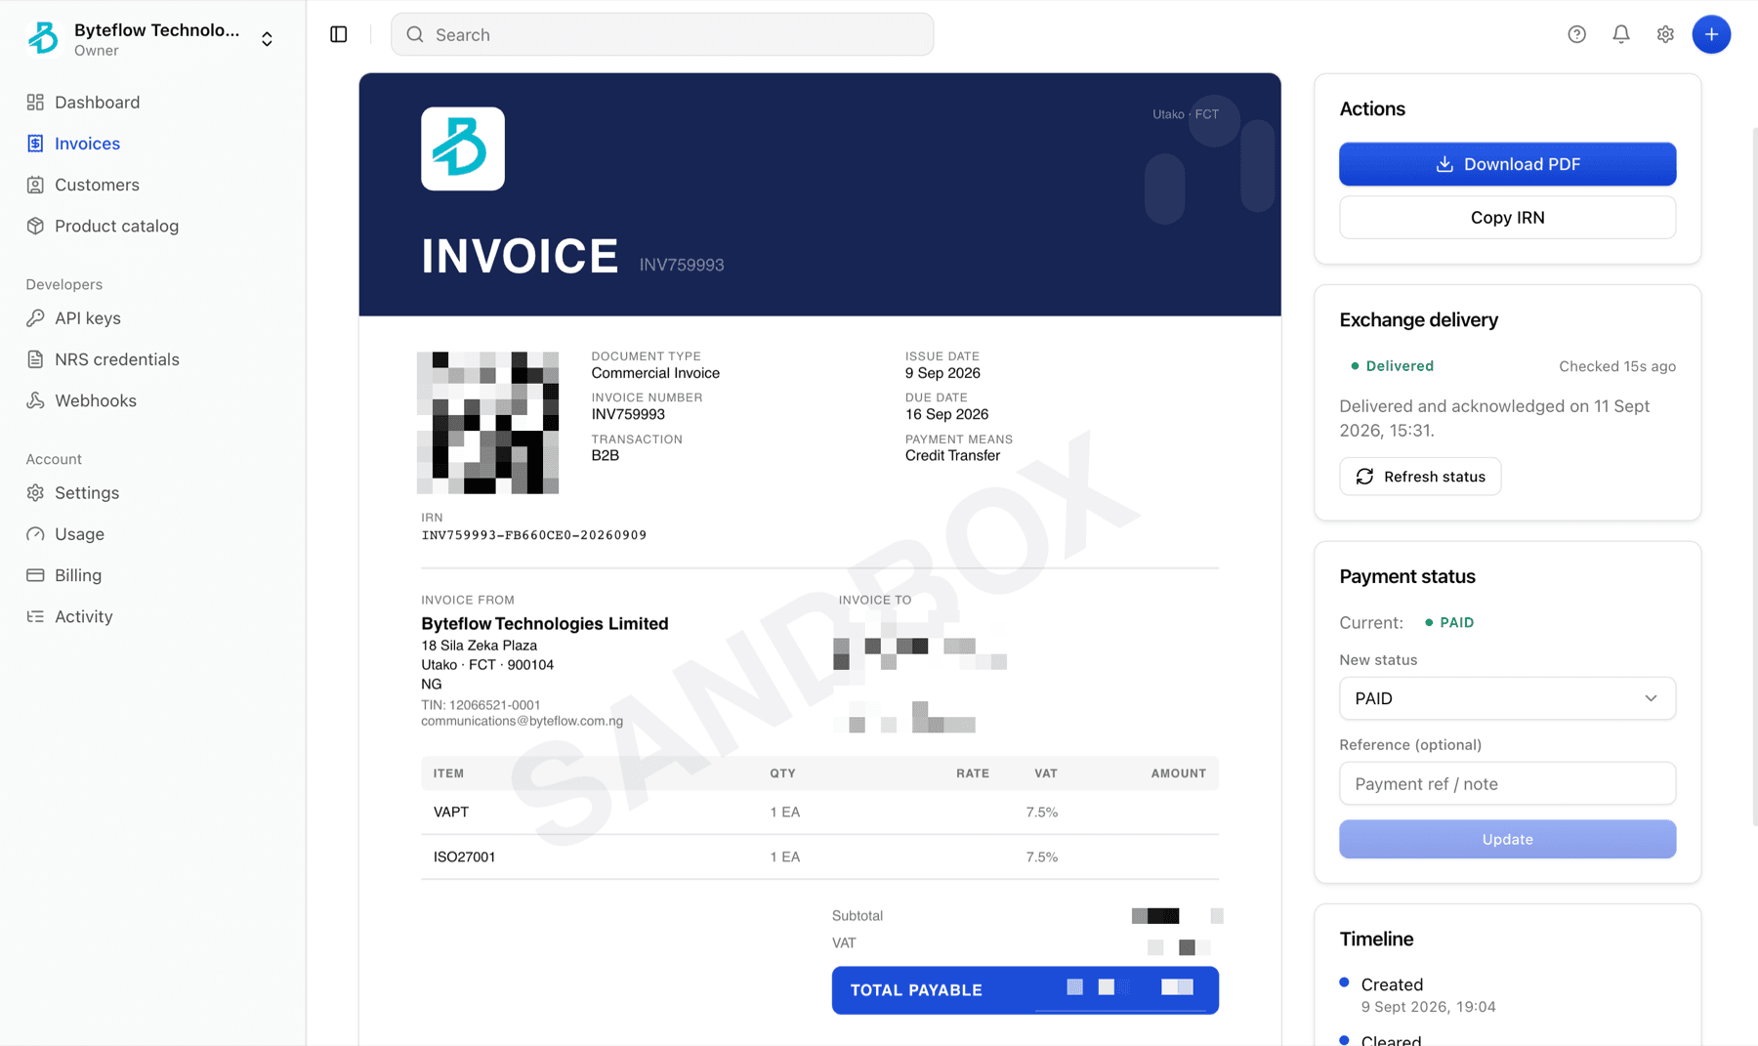The image size is (1758, 1046).
Task: Focus the Search field
Action: click(x=662, y=34)
